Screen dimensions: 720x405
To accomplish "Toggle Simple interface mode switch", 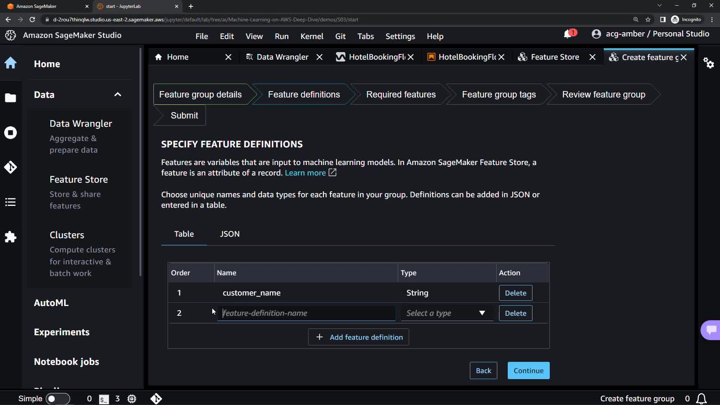I will [57, 399].
